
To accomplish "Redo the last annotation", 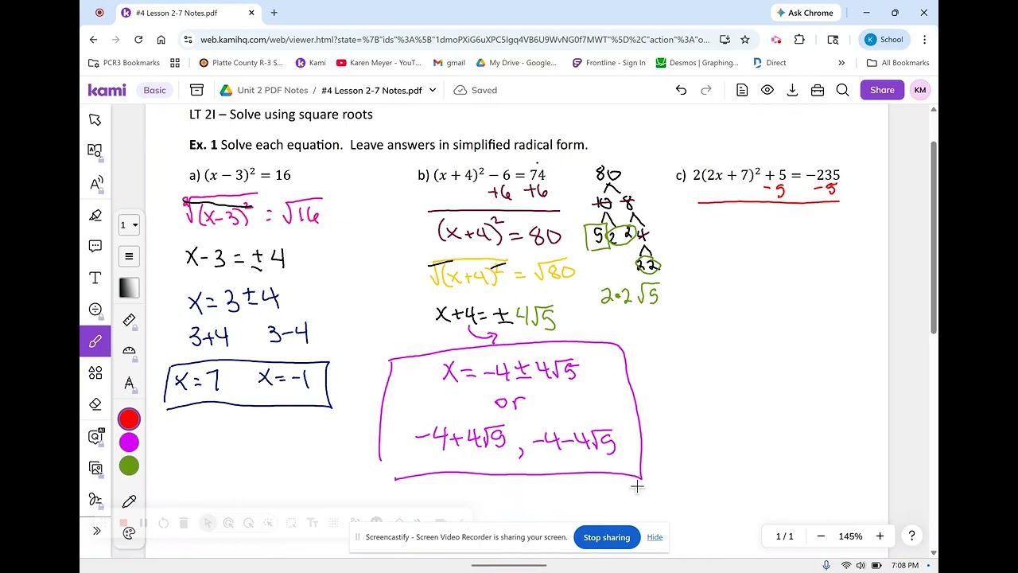I will tap(705, 90).
